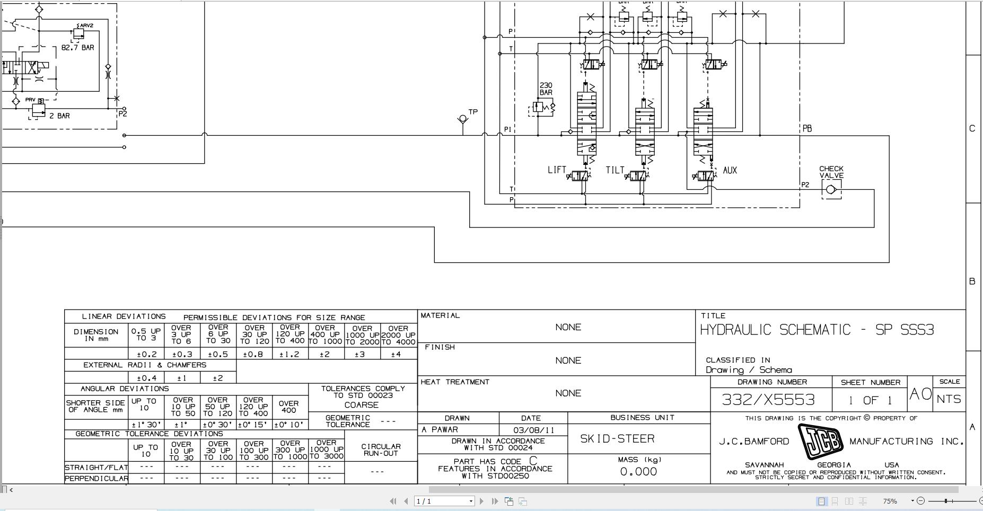Zoom in using the plus circle icon

click(x=980, y=501)
